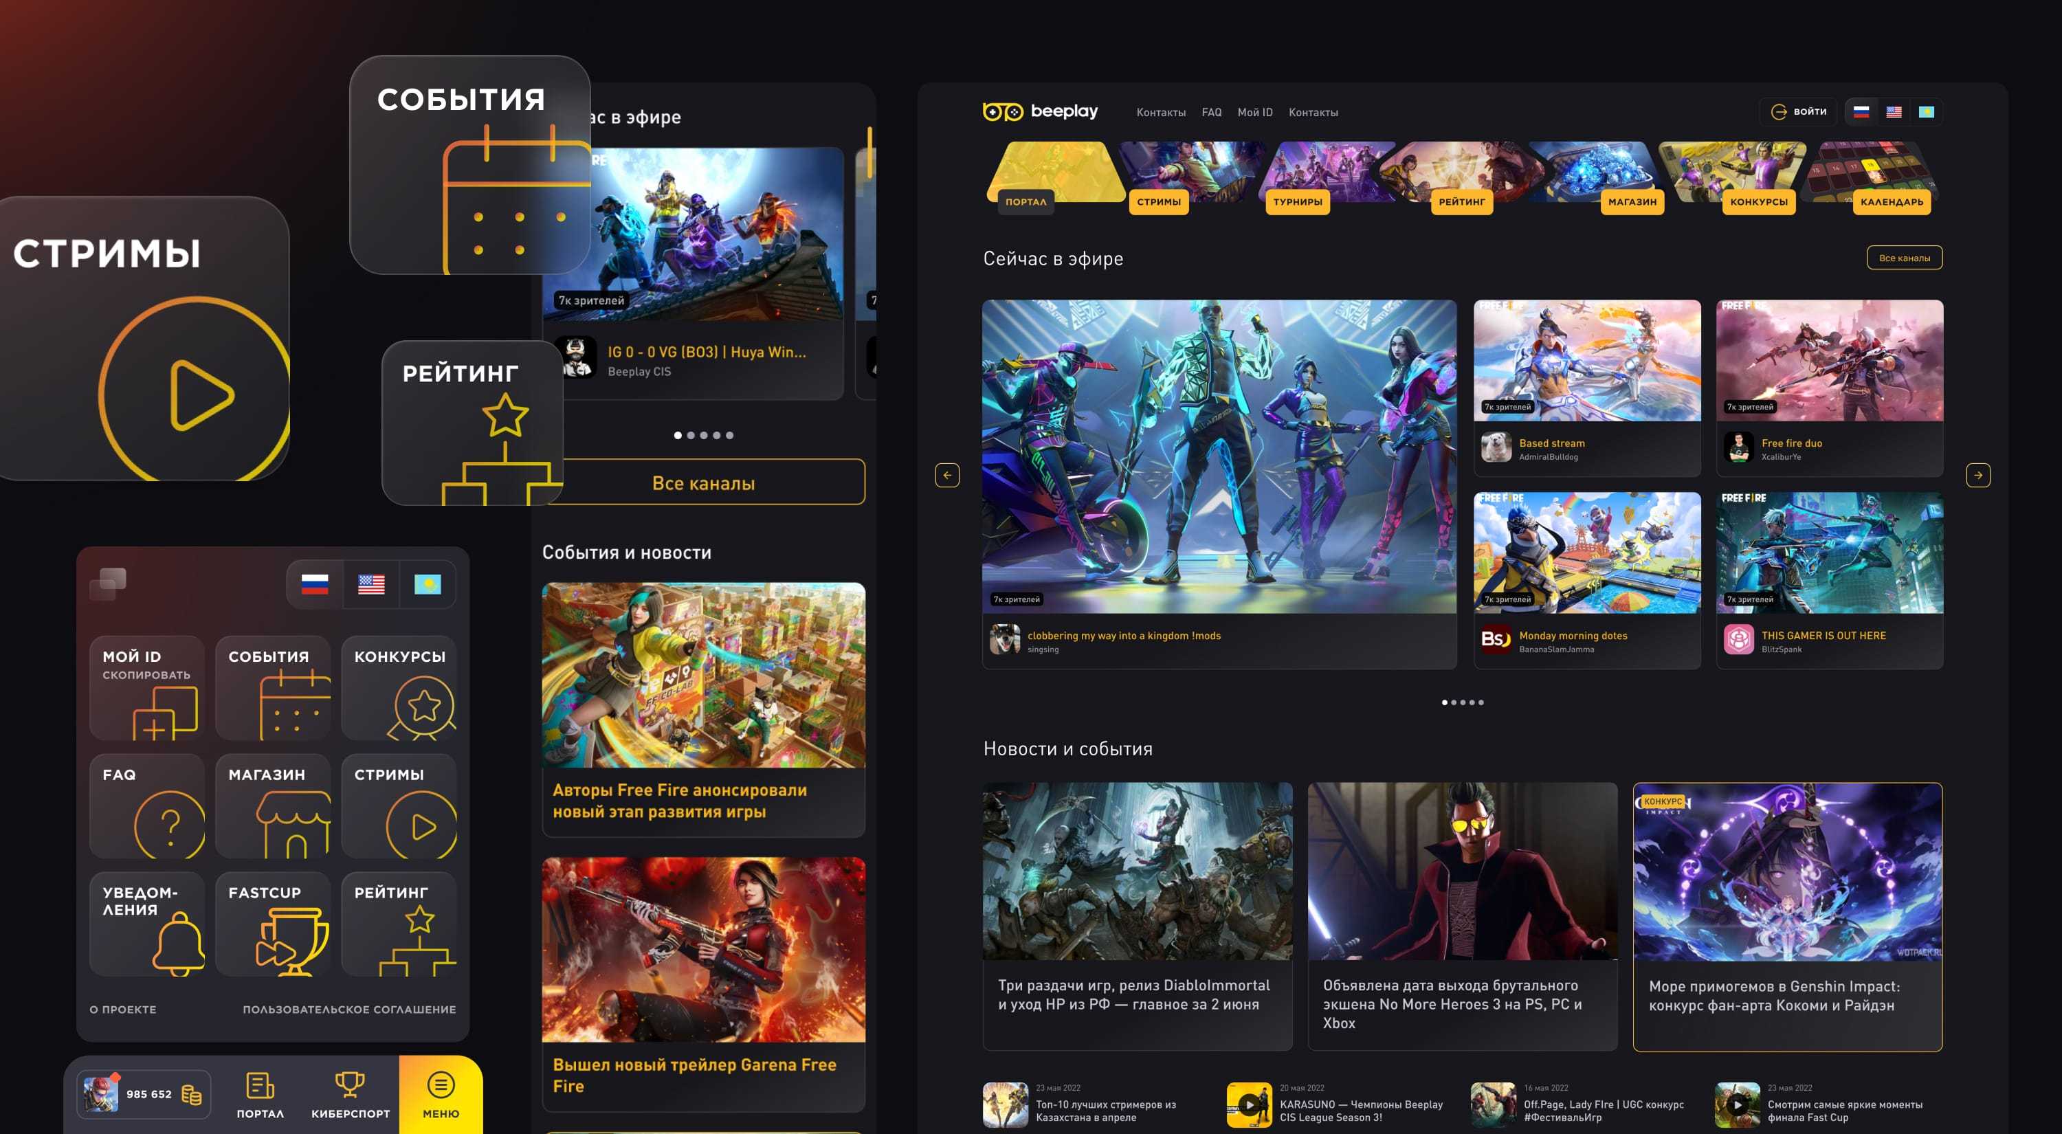This screenshot has width=2062, height=1134.
Task: Select the US flag in desktop header
Action: (1893, 112)
